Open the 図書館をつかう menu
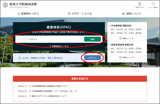160x104 pixels. tap(28, 14)
